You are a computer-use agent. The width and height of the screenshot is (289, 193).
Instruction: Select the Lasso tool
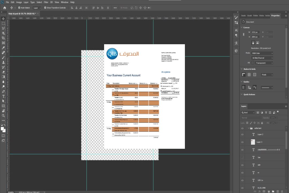[3, 28]
